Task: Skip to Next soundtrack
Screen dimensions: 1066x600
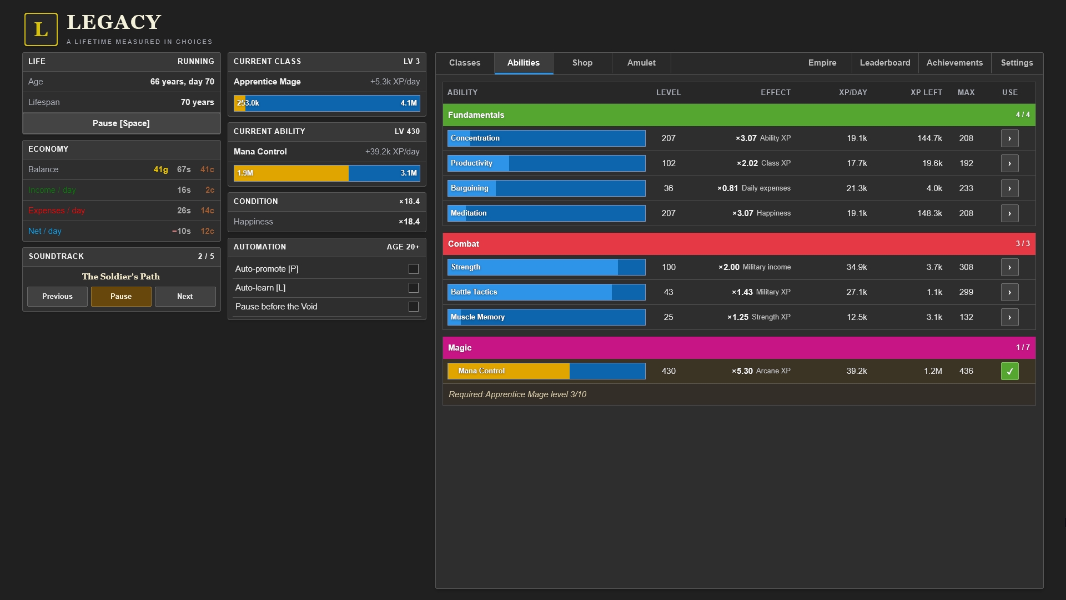Action: [185, 297]
